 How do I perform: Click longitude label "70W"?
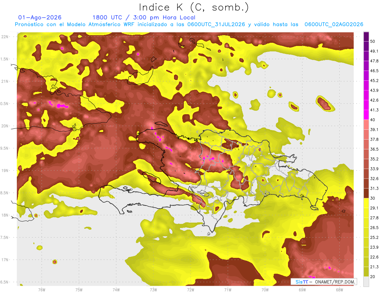[x=265, y=290]
